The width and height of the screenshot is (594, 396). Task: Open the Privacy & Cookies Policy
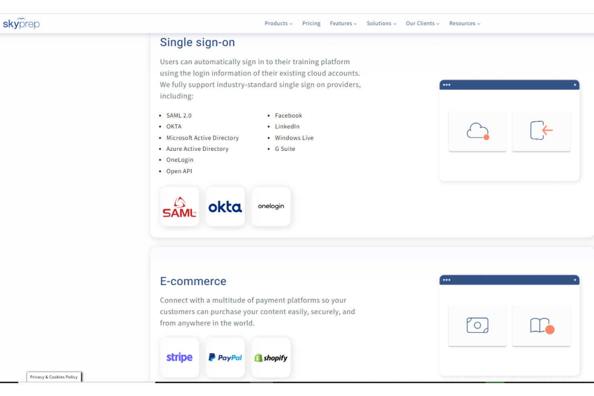pyautogui.click(x=54, y=377)
